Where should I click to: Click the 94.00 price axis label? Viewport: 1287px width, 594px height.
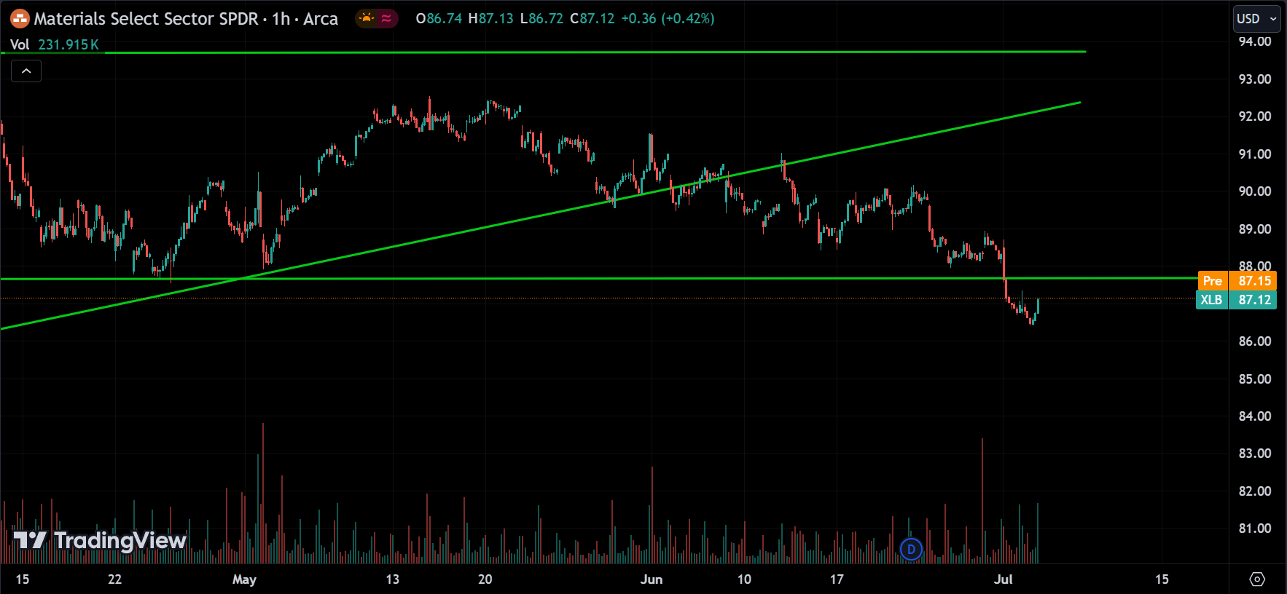click(x=1255, y=41)
